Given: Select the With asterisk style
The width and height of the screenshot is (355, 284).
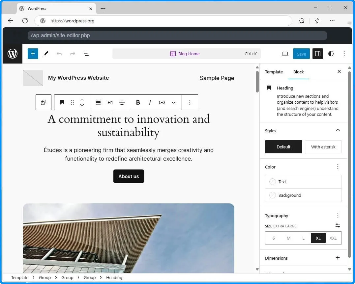Looking at the screenshot, I should click(323, 147).
